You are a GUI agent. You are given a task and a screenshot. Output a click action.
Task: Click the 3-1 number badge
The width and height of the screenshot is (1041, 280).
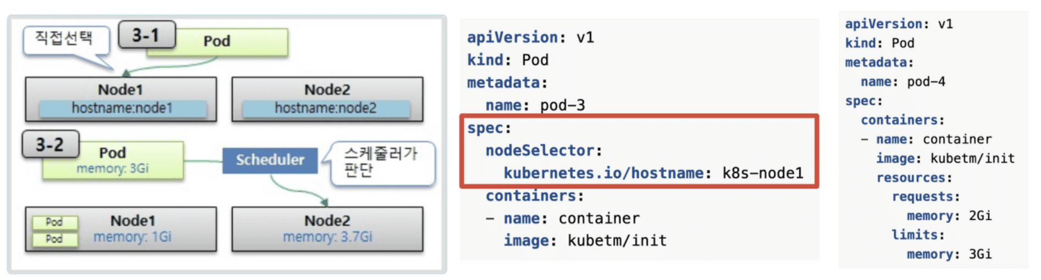pyautogui.click(x=146, y=35)
